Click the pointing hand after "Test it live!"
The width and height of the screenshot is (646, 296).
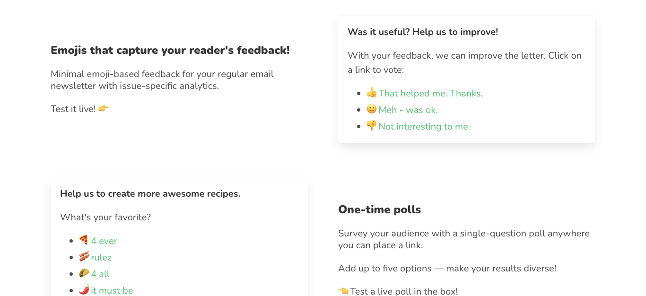[x=104, y=109]
